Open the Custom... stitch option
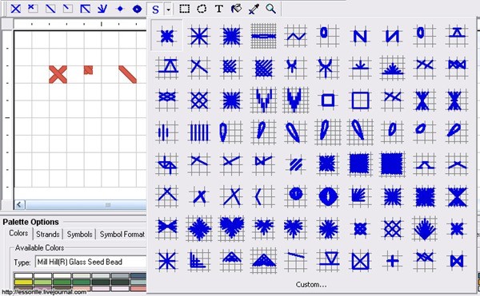This screenshot has height=296, width=480. coord(311,284)
